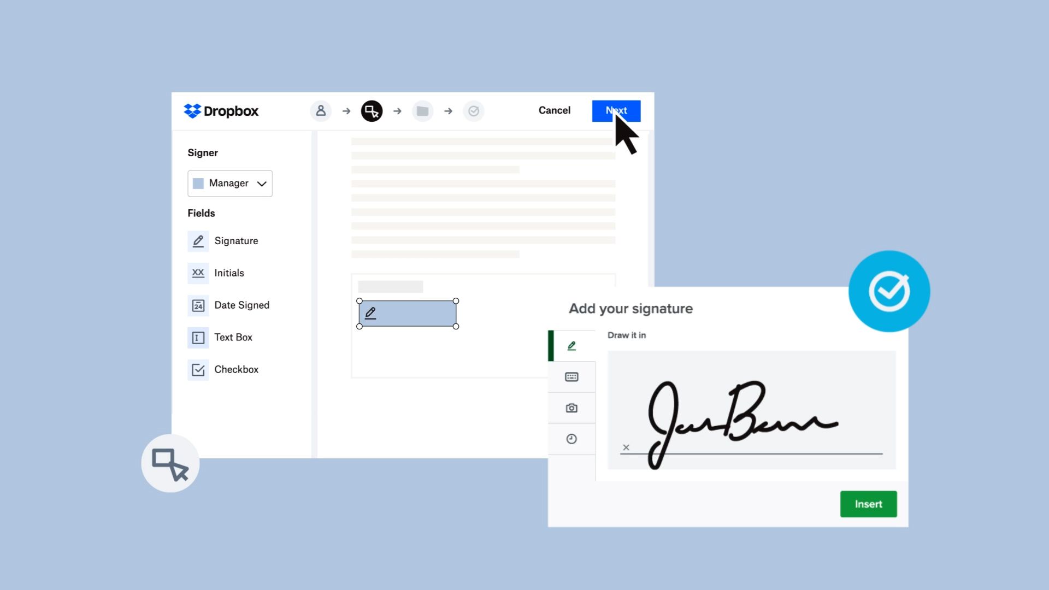Click the workflow step icon

(373, 111)
